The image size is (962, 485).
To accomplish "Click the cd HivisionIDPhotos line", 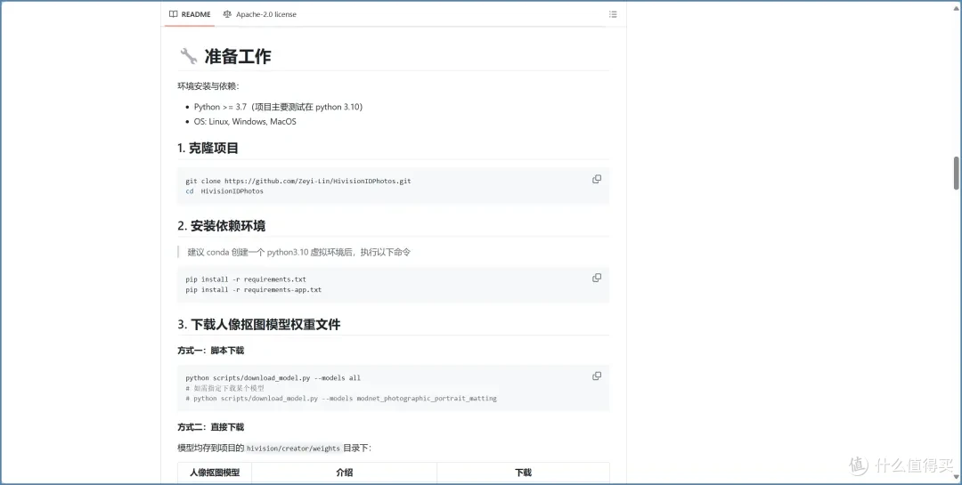I will 224,191.
